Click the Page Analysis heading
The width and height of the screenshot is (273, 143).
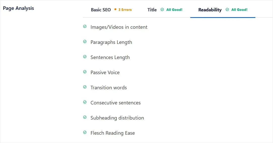(x=18, y=8)
